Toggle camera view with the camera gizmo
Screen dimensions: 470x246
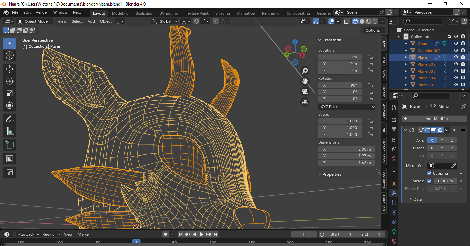[x=305, y=92]
